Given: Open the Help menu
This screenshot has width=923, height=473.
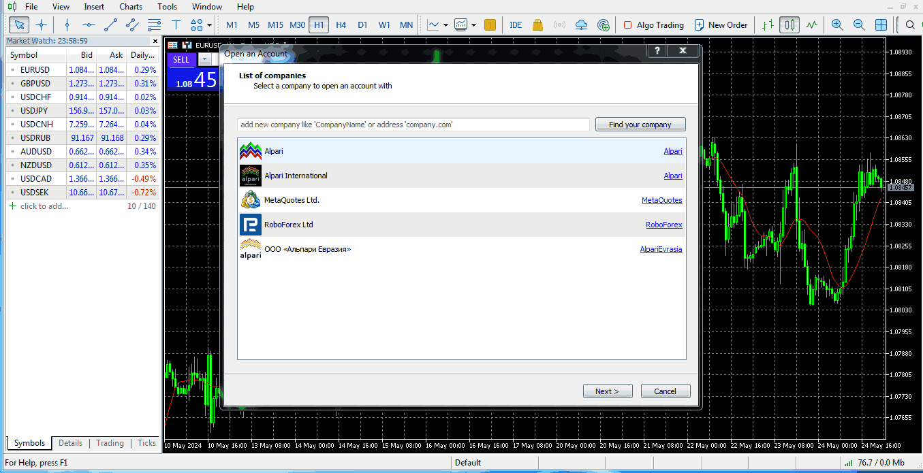Looking at the screenshot, I should pyautogui.click(x=245, y=7).
